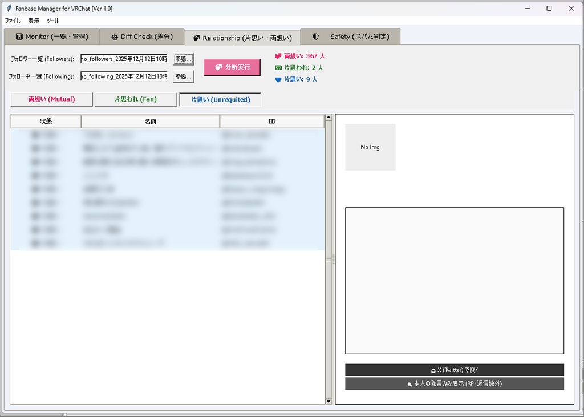Minimize the Fanbase Manager window
Viewport: 584px width, 417px height.
click(x=528, y=8)
